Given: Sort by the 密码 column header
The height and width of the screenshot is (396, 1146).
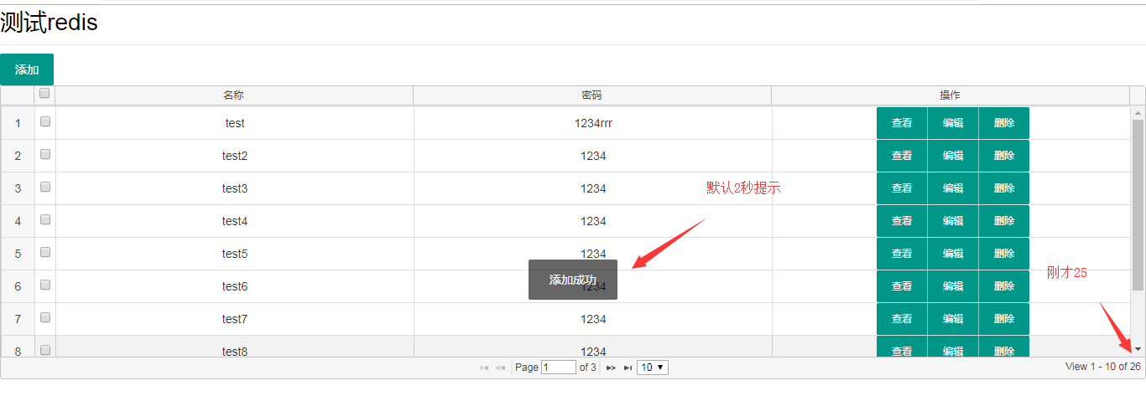Looking at the screenshot, I should (x=592, y=95).
